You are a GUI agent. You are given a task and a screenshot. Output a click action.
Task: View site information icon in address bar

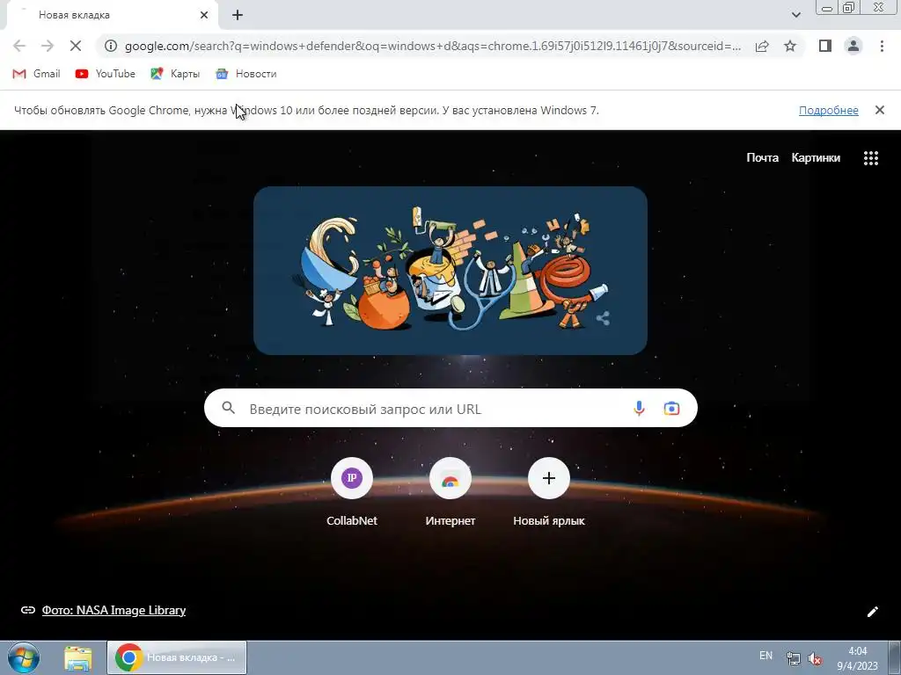pyautogui.click(x=111, y=46)
